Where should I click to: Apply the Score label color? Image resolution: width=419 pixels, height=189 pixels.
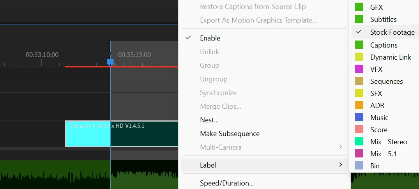pyautogui.click(x=359, y=130)
